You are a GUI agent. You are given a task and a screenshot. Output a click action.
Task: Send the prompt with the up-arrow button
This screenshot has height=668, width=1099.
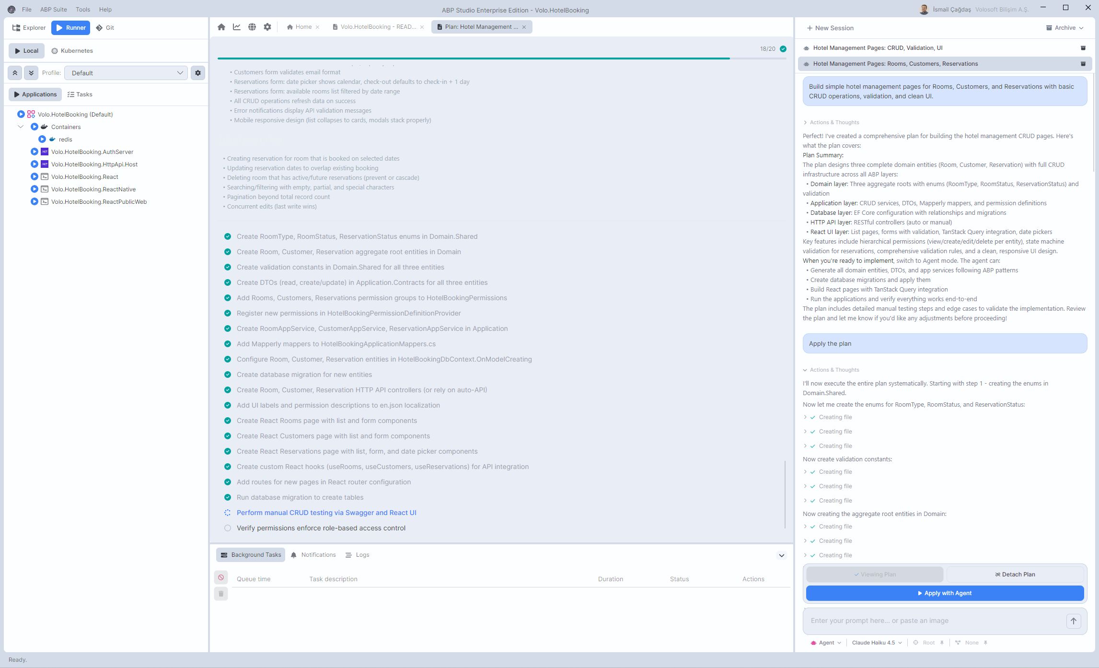1074,621
